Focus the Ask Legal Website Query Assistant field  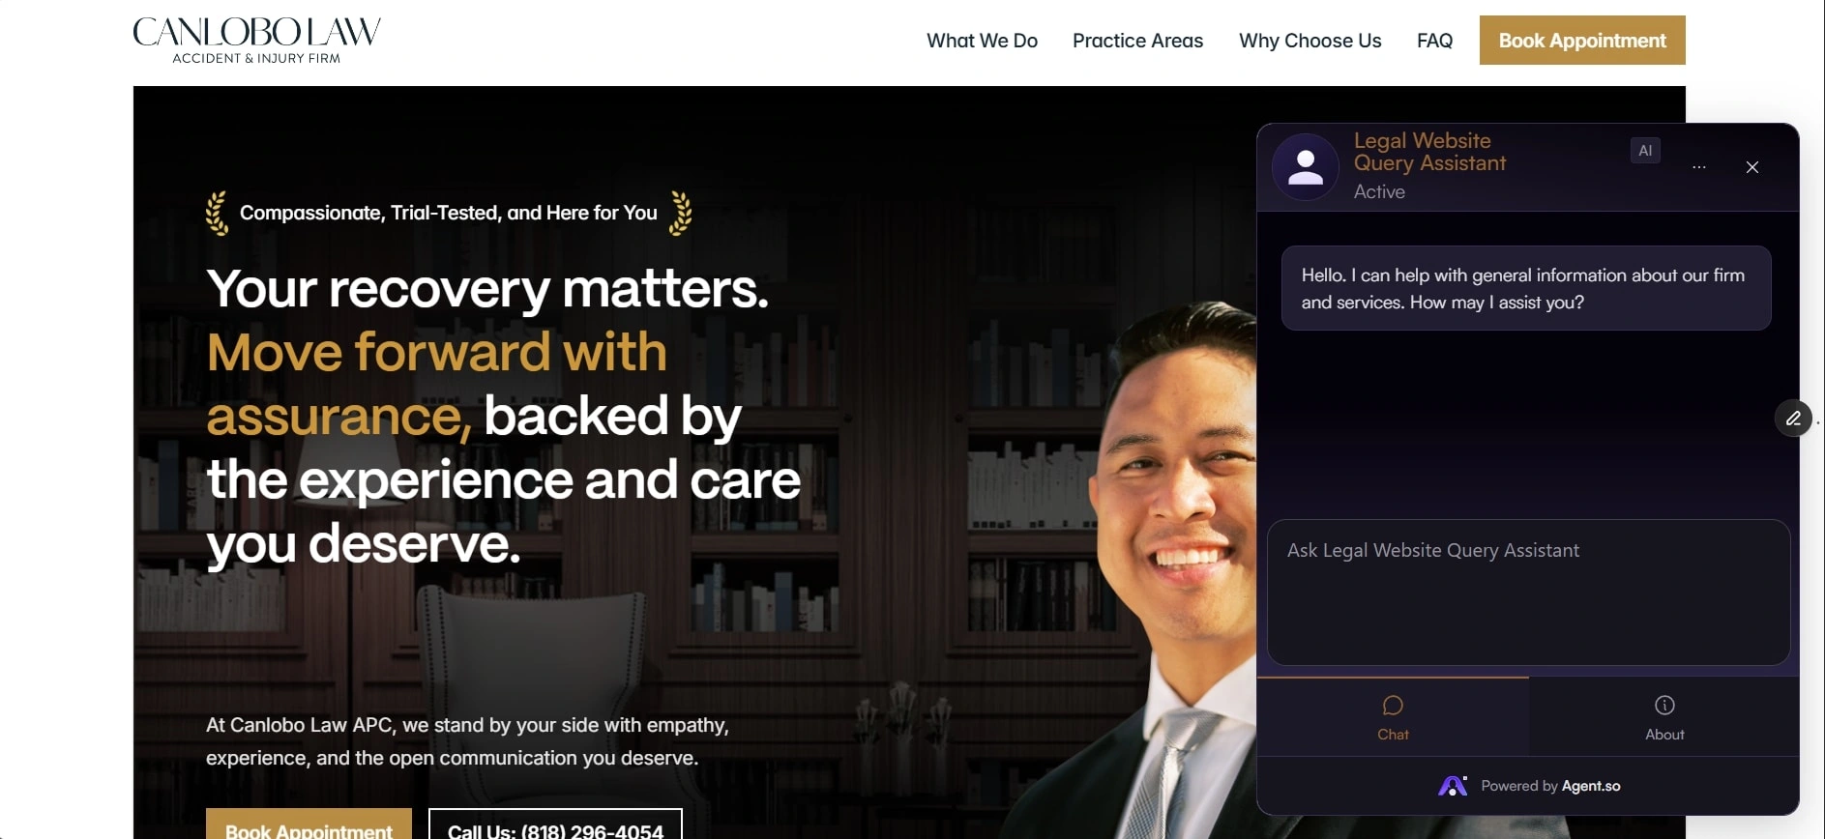[x=1528, y=593]
